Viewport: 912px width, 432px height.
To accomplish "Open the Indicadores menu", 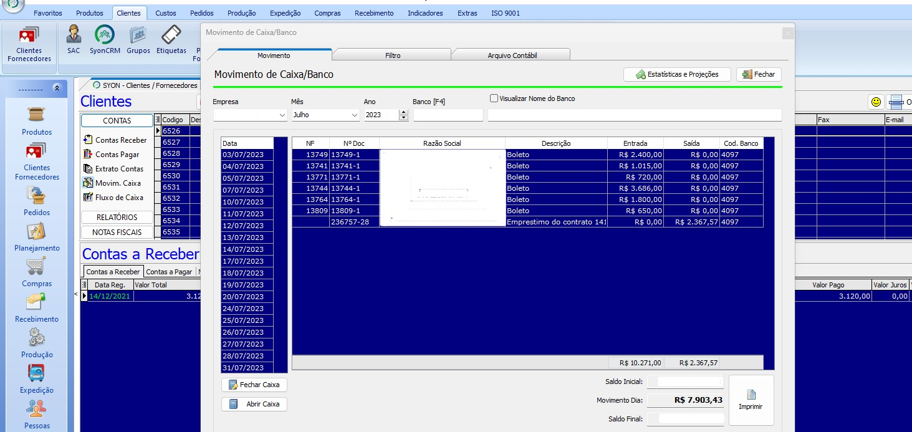I will 425,13.
